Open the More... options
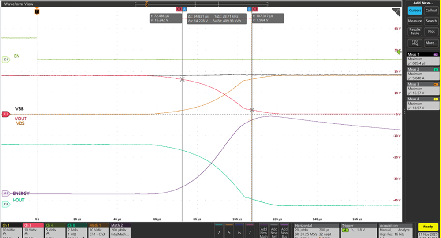 tap(431, 43)
